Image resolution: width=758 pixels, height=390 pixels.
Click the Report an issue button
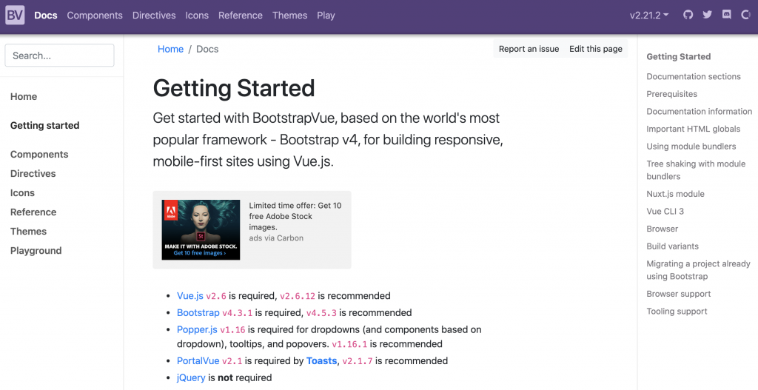pyautogui.click(x=529, y=49)
